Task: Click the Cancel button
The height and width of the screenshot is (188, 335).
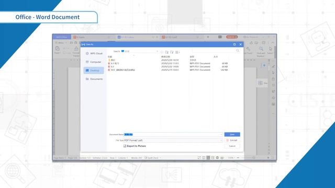Action: pyautogui.click(x=232, y=146)
